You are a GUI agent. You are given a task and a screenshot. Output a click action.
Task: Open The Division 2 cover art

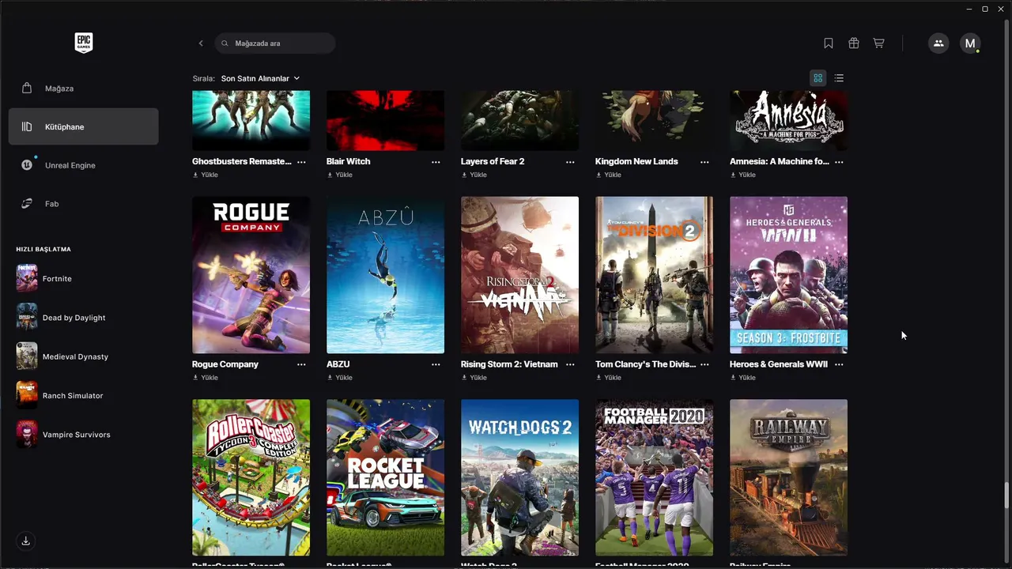655,275
